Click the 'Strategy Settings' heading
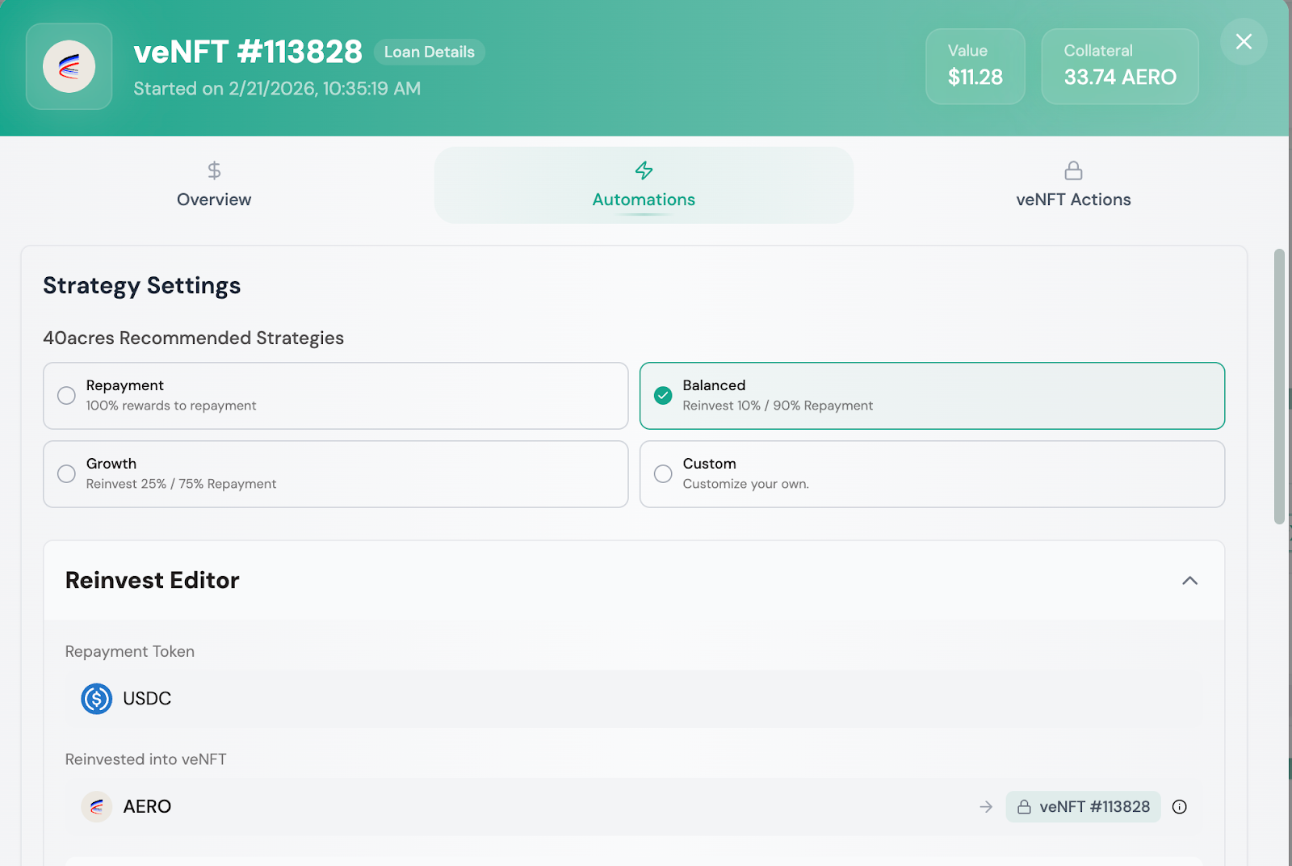The image size is (1292, 866). click(x=141, y=286)
